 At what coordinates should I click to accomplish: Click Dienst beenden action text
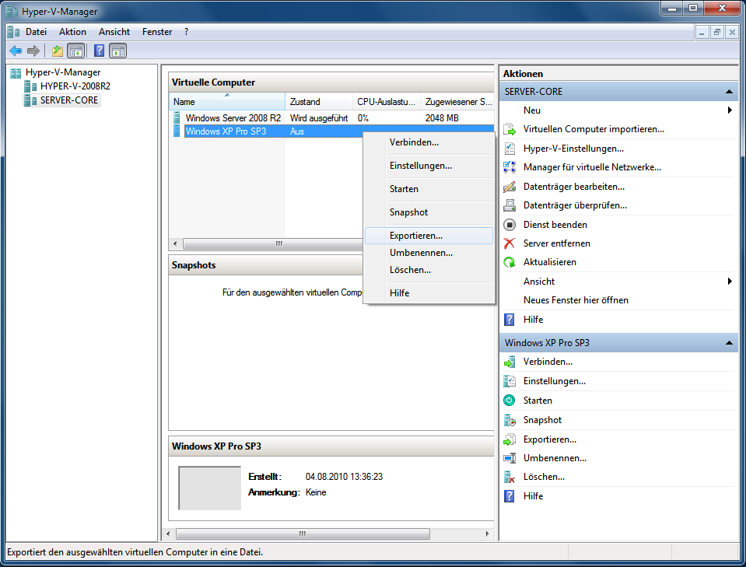pos(555,225)
